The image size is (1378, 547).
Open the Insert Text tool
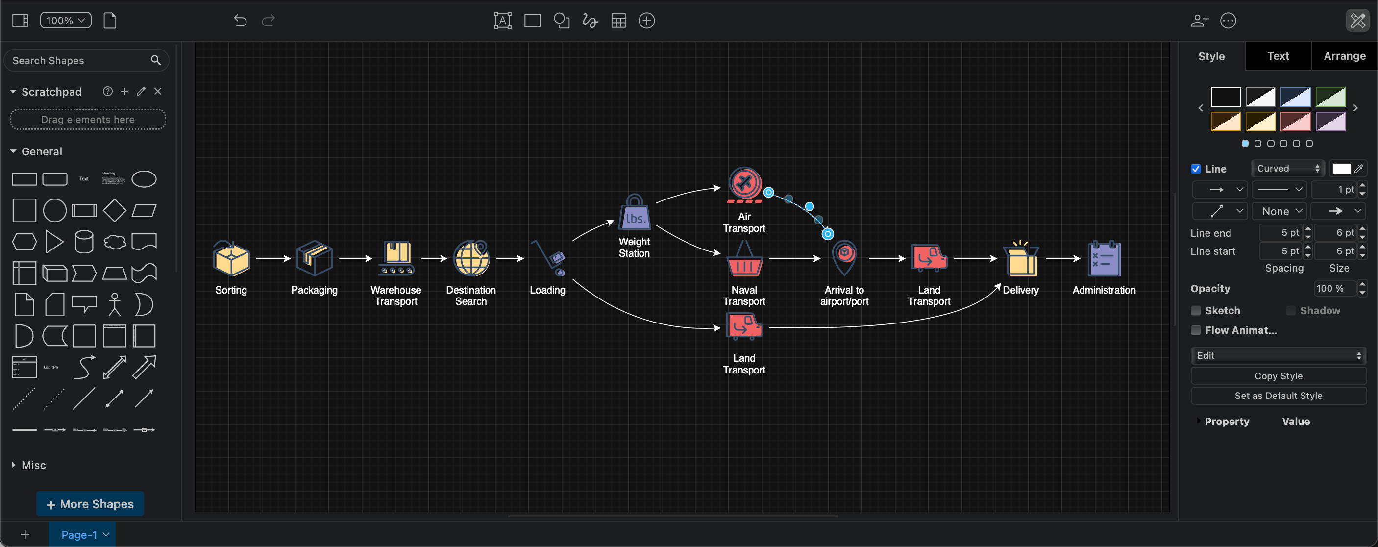[x=502, y=20]
